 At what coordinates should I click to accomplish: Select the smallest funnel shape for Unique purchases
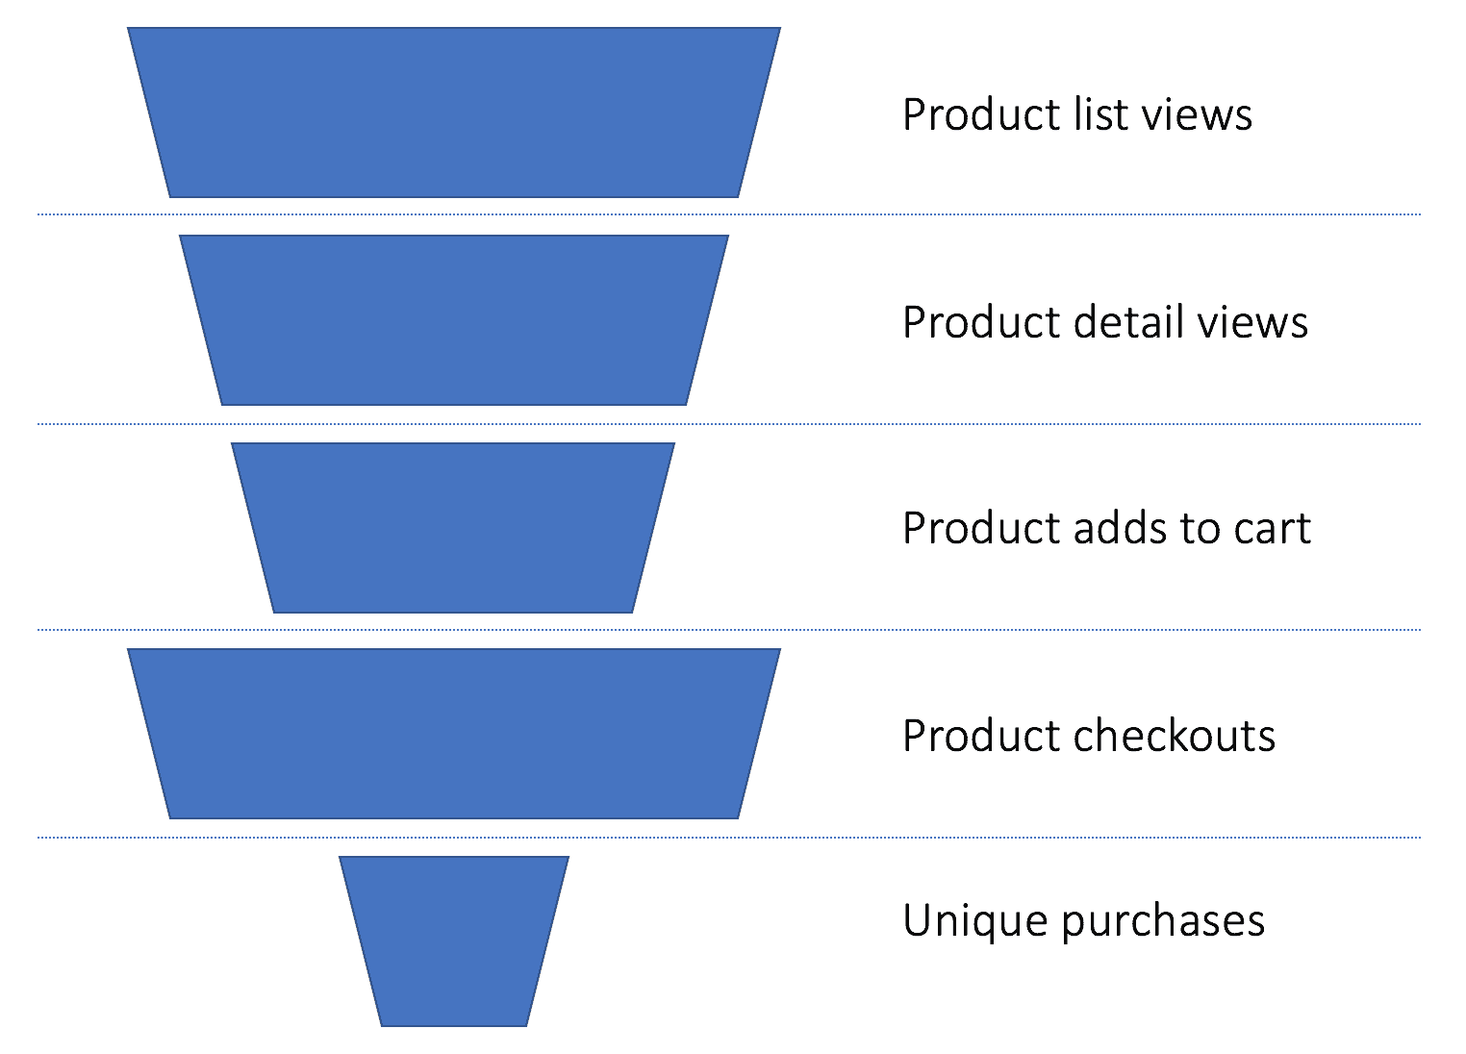click(453, 941)
